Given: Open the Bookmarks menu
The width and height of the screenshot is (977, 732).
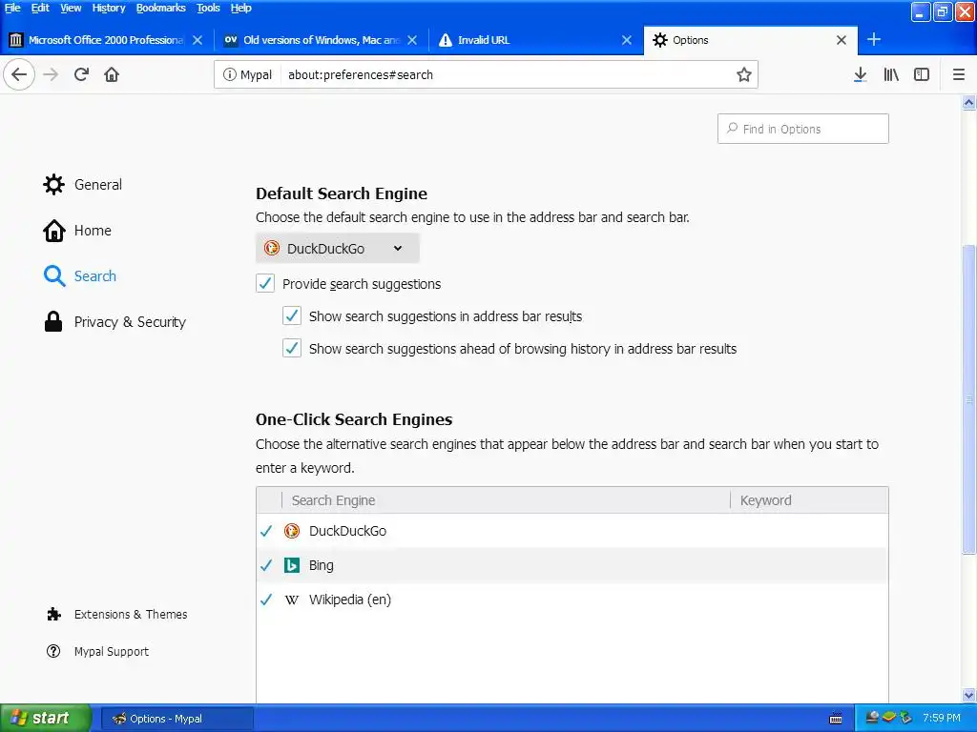Looking at the screenshot, I should [x=160, y=8].
